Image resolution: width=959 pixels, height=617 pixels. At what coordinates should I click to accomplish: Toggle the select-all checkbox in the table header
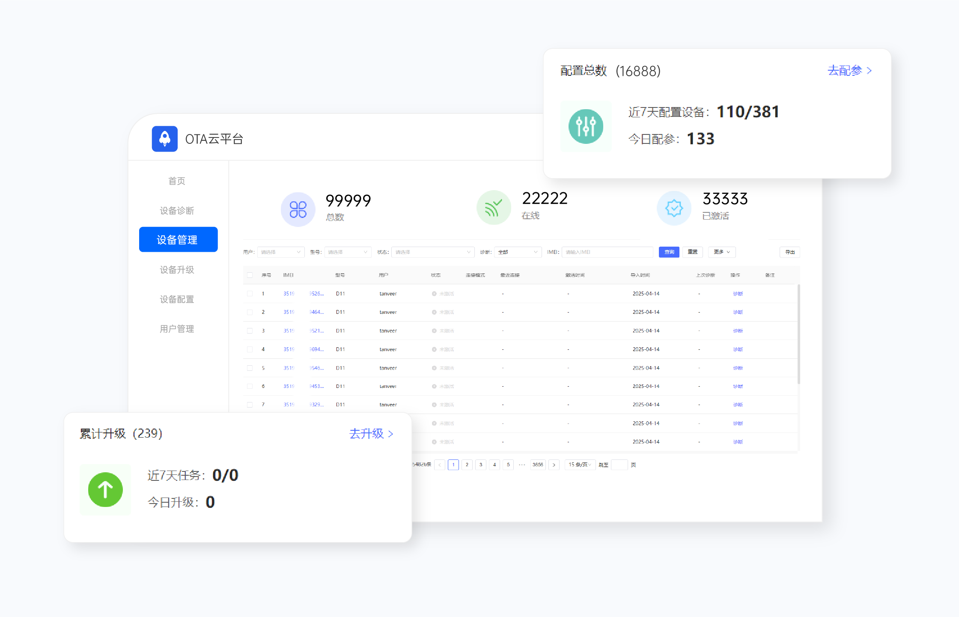click(x=250, y=275)
